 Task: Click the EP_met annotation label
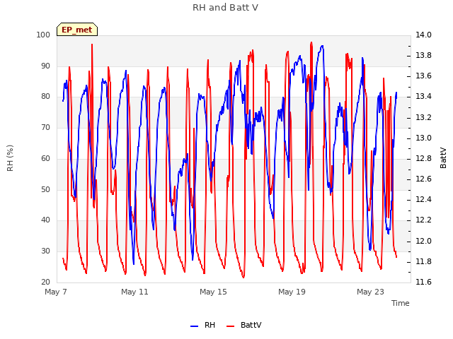(77, 30)
